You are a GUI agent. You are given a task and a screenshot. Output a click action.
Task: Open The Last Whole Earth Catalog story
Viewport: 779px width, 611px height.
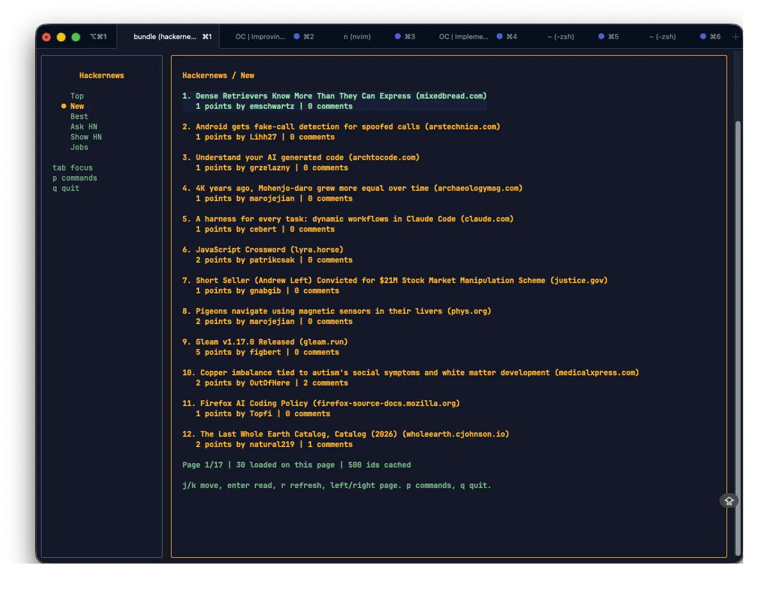pos(346,434)
